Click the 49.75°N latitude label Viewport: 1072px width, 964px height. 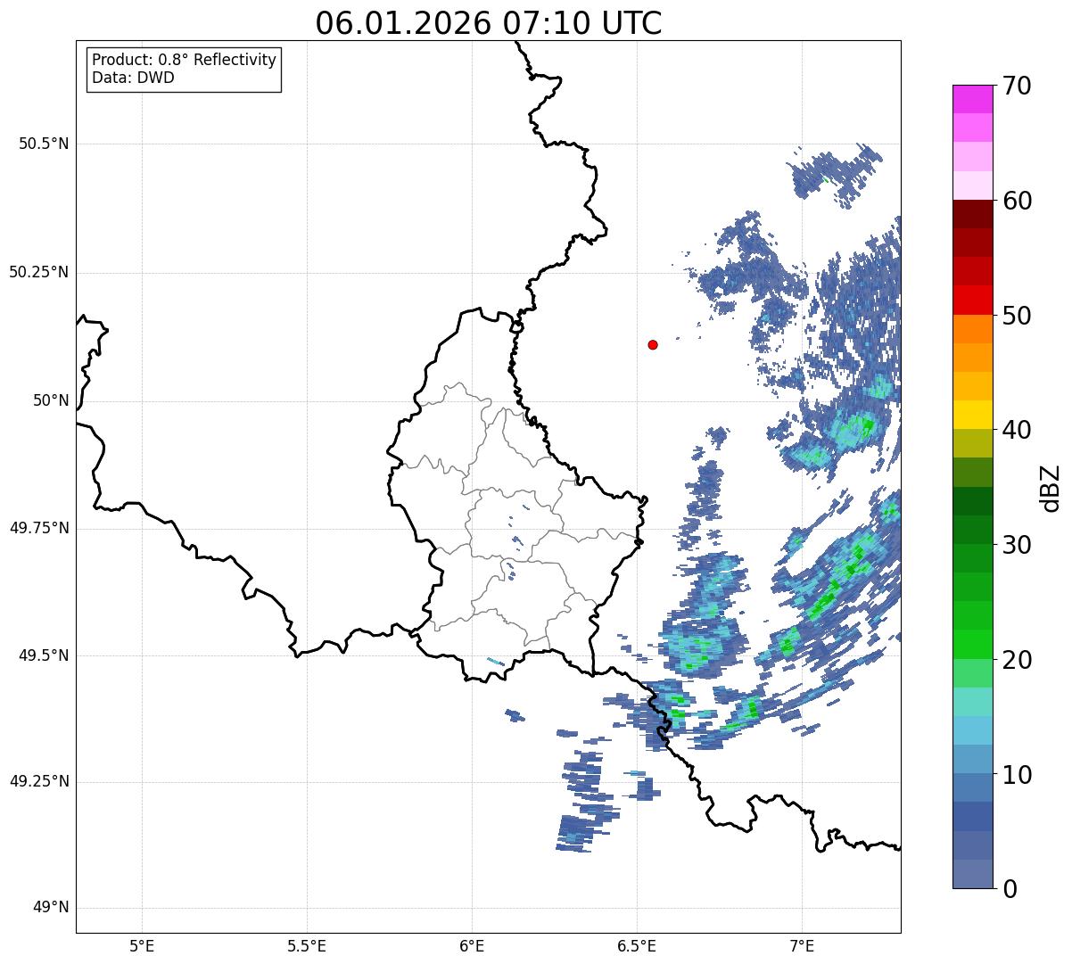[39, 528]
